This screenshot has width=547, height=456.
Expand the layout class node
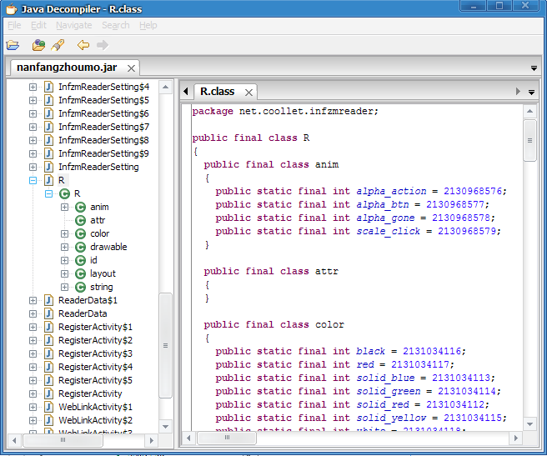click(64, 274)
